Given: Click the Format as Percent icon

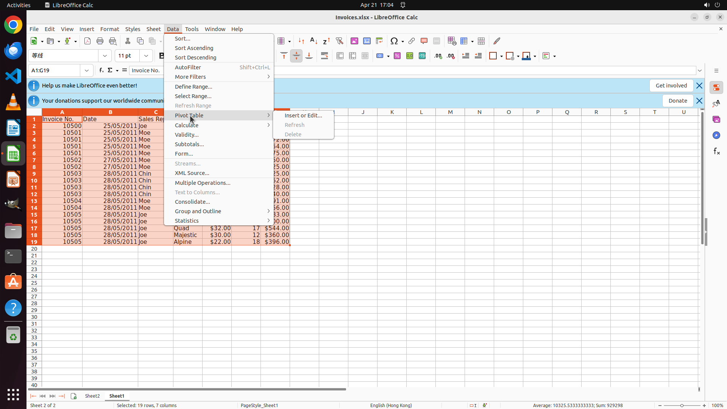Looking at the screenshot, I should (x=397, y=56).
